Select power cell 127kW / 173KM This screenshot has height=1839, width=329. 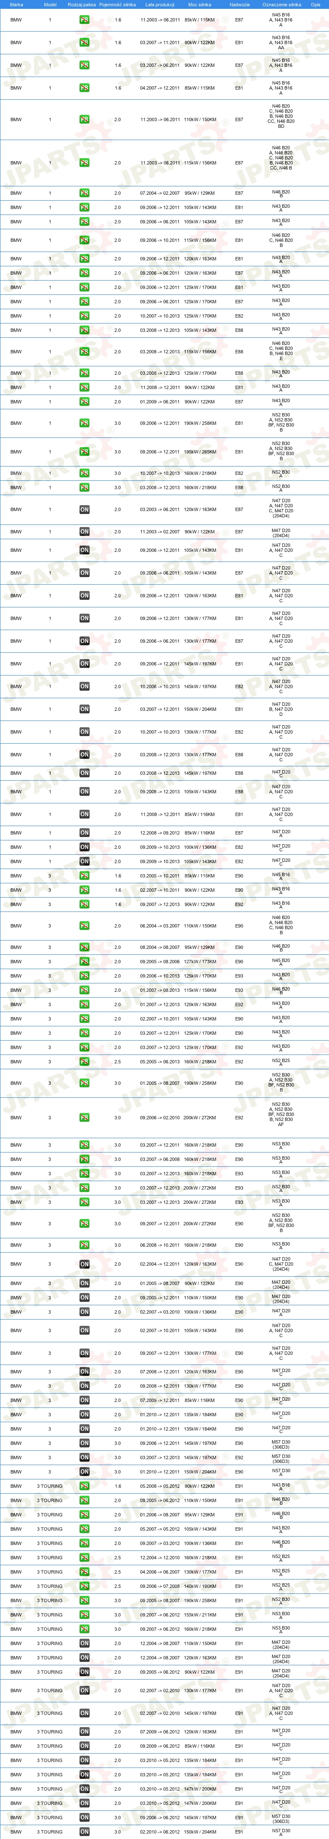[x=199, y=962]
